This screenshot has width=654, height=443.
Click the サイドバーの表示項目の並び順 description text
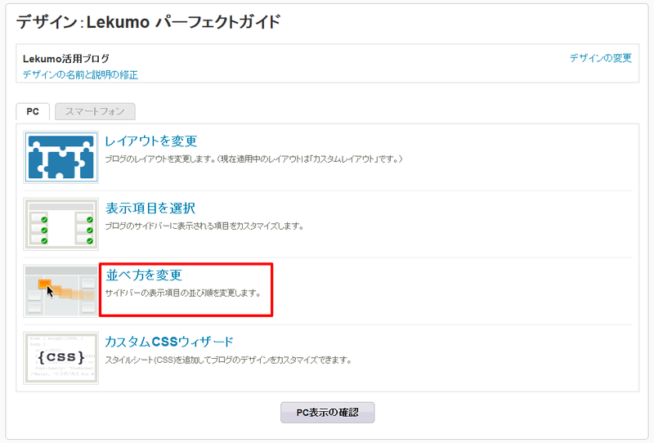183,293
